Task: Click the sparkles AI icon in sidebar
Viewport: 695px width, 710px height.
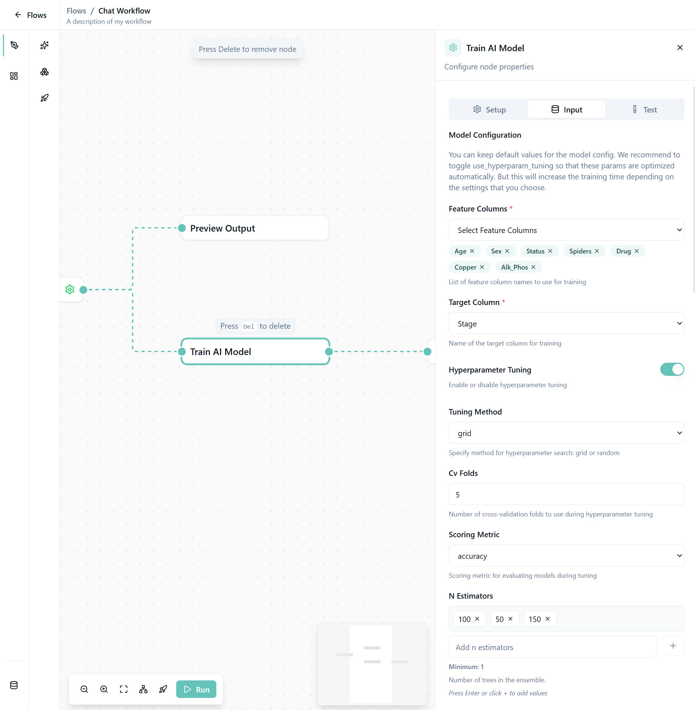Action: (45, 45)
